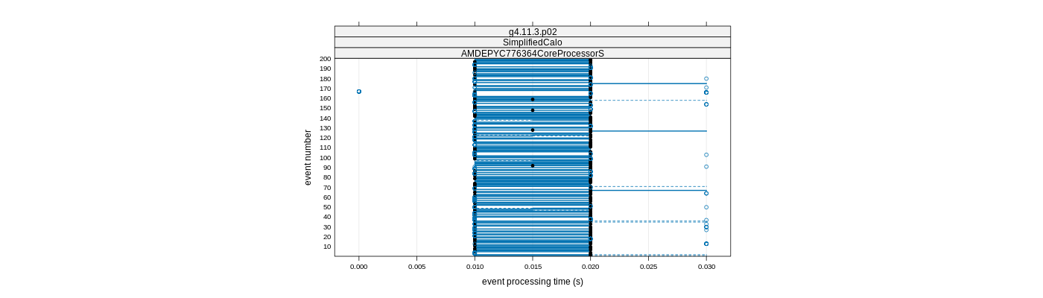The width and height of the screenshot is (1043, 298).
Task: Click the 0.005 x-axis tick label
Action: pyautogui.click(x=416, y=267)
